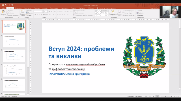This screenshot has height=101, width=181.
Task: Switch to the Animations (Анімація) tab
Action: [x=45, y=8]
